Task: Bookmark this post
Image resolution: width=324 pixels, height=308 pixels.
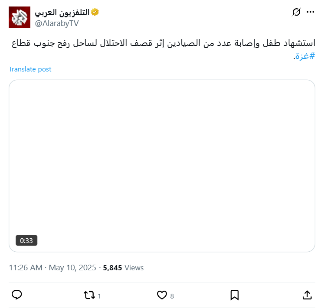Action: coord(234,295)
